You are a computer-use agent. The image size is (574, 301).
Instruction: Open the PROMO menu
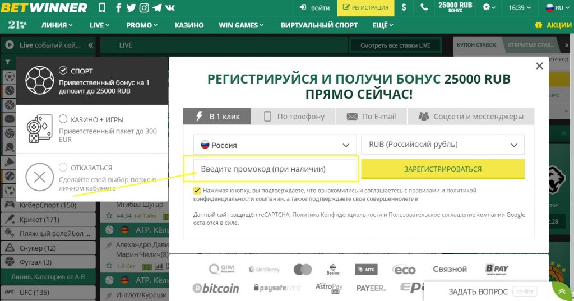(x=142, y=25)
